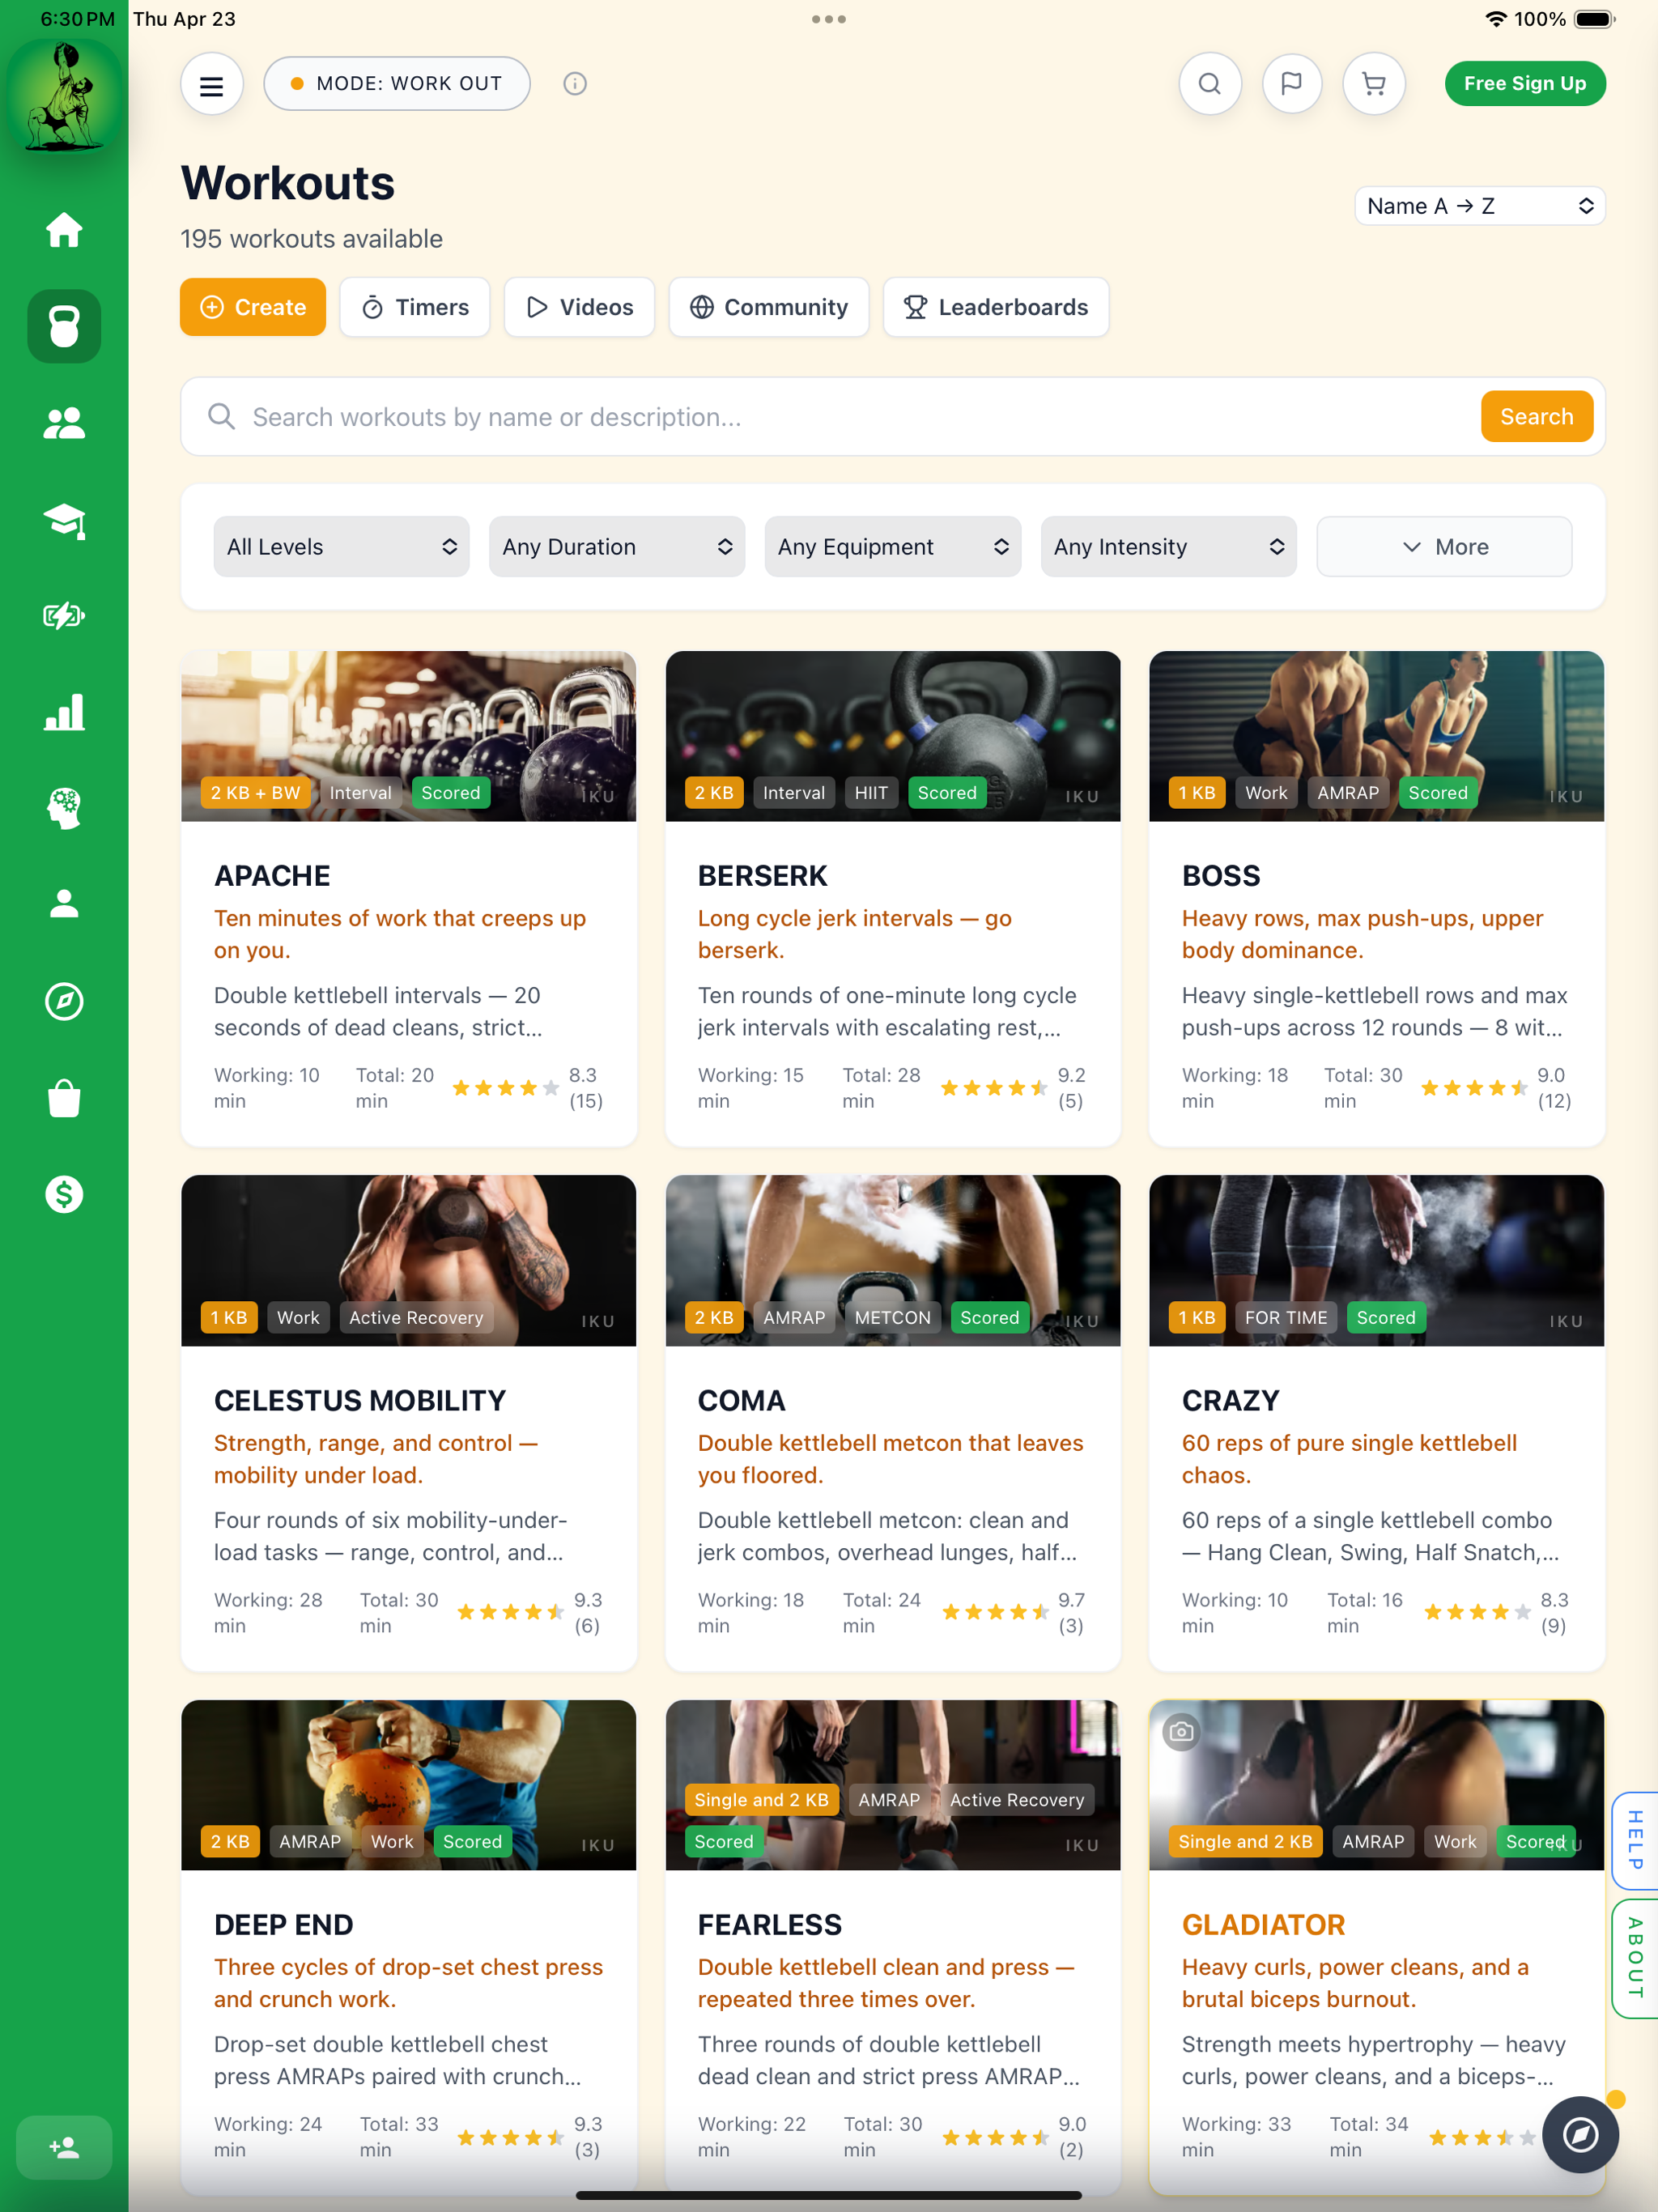Open the compass explore sidebar icon
The image size is (1658, 2212).
64,1001
